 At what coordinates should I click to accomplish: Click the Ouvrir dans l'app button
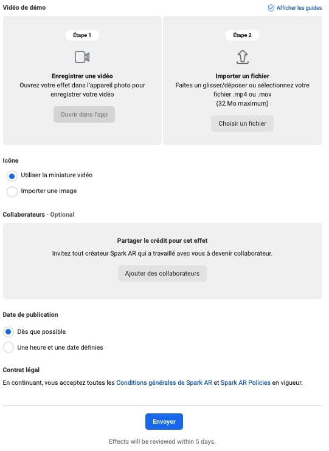click(84, 114)
